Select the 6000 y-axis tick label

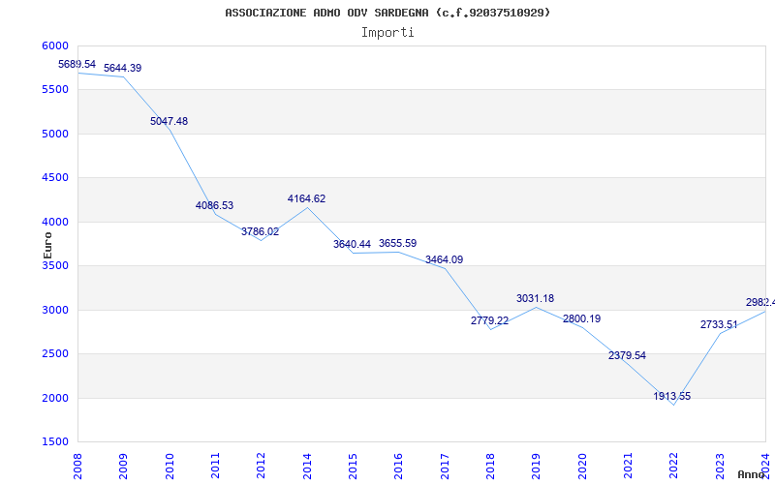55,45
